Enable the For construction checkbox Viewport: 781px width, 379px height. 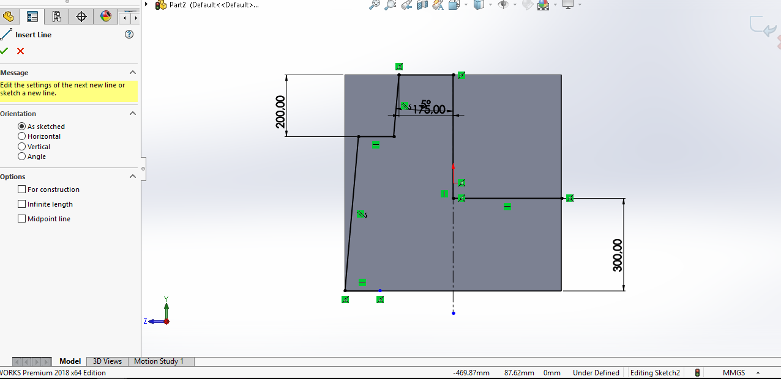point(22,189)
